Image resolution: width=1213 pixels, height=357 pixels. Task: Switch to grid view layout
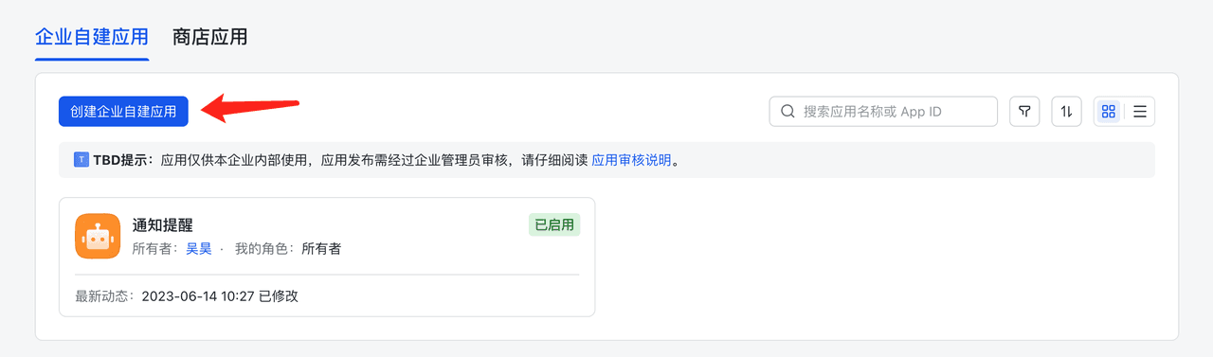click(1109, 112)
